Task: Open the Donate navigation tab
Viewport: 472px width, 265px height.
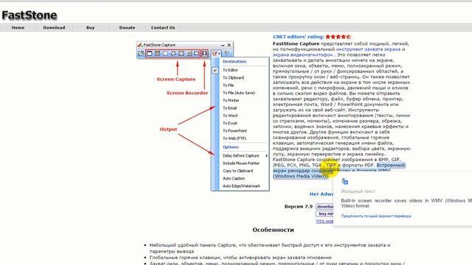Action: point(127,27)
